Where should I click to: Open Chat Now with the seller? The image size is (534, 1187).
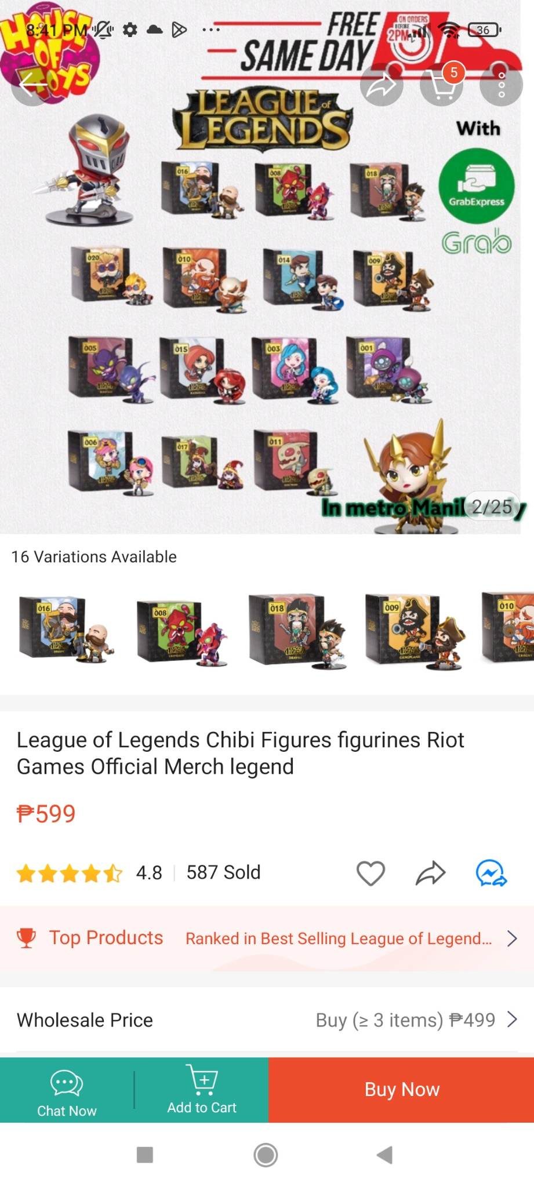pyautogui.click(x=67, y=1090)
